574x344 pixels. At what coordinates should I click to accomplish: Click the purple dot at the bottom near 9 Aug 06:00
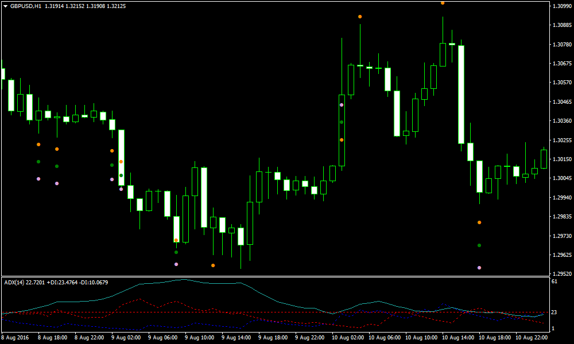(176, 264)
